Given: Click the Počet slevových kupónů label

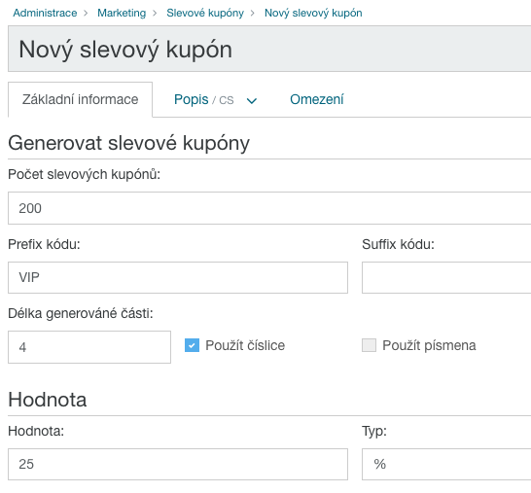Looking at the screenshot, I should pyautogui.click(x=84, y=174).
